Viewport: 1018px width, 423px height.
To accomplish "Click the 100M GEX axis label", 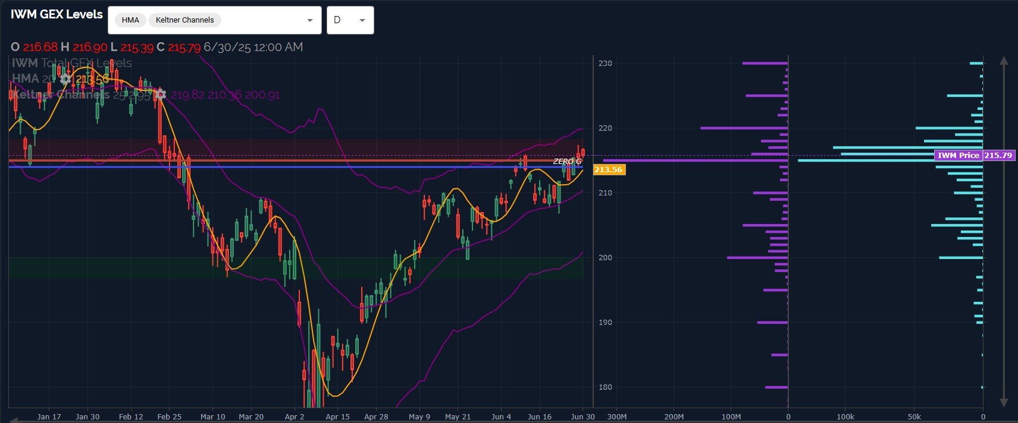I will (x=731, y=416).
